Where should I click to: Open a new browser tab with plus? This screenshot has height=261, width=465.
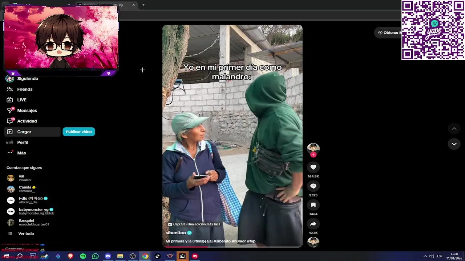pos(143,5)
